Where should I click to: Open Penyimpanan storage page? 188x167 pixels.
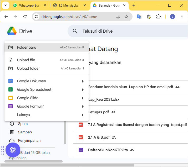click(x=29, y=140)
